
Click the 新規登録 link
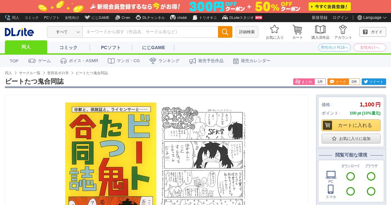coord(320,18)
